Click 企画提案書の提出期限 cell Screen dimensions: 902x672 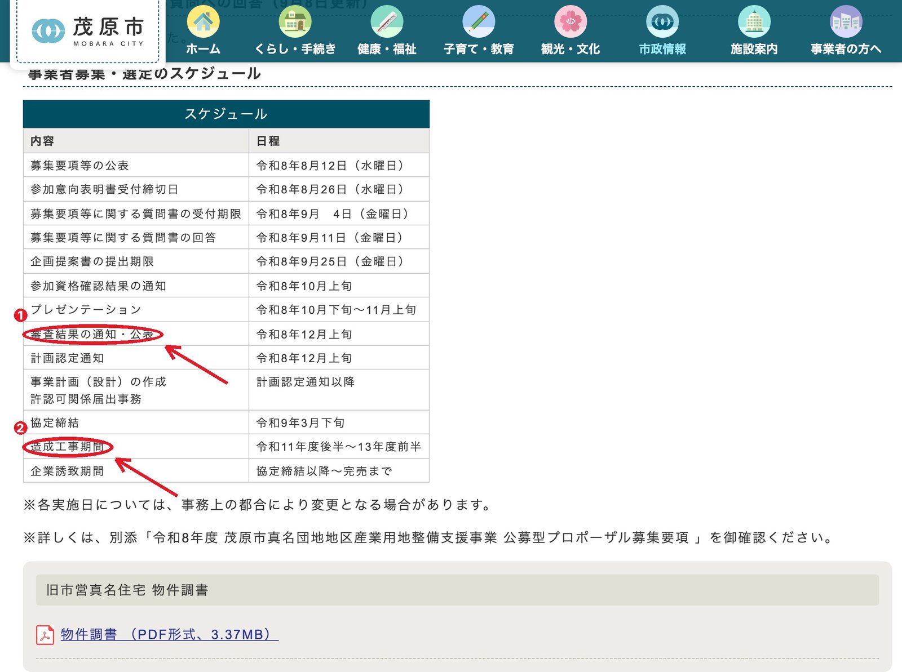tap(136, 261)
